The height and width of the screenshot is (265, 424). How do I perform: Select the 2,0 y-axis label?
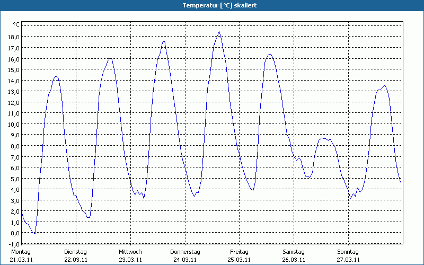tap(15, 211)
